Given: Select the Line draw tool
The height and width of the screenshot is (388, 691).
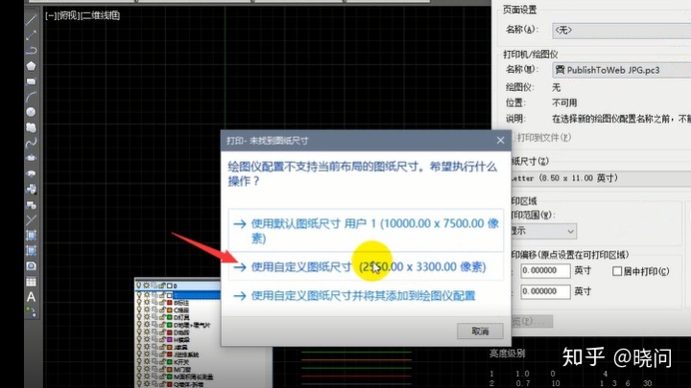Looking at the screenshot, I should (x=31, y=20).
